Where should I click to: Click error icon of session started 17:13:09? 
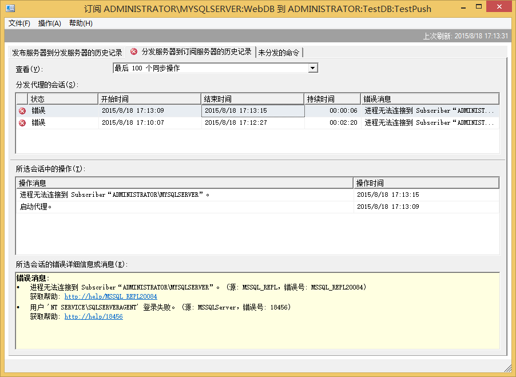(x=22, y=111)
